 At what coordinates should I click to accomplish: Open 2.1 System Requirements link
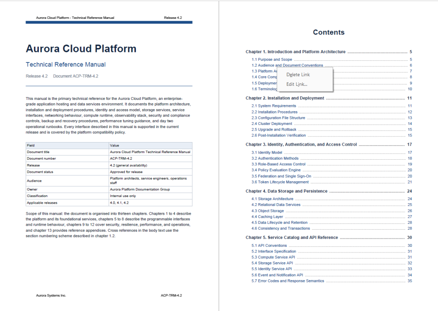click(x=274, y=106)
